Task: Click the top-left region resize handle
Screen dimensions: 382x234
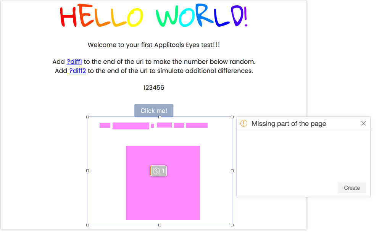Action: coord(88,117)
